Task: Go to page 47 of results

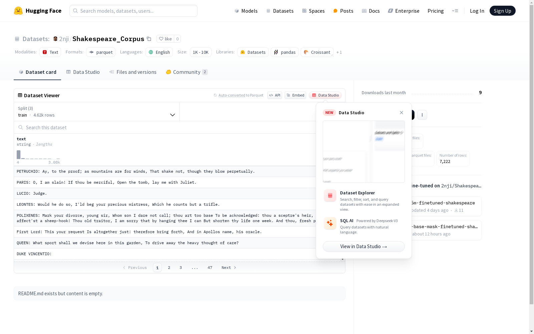Action: coord(210,268)
